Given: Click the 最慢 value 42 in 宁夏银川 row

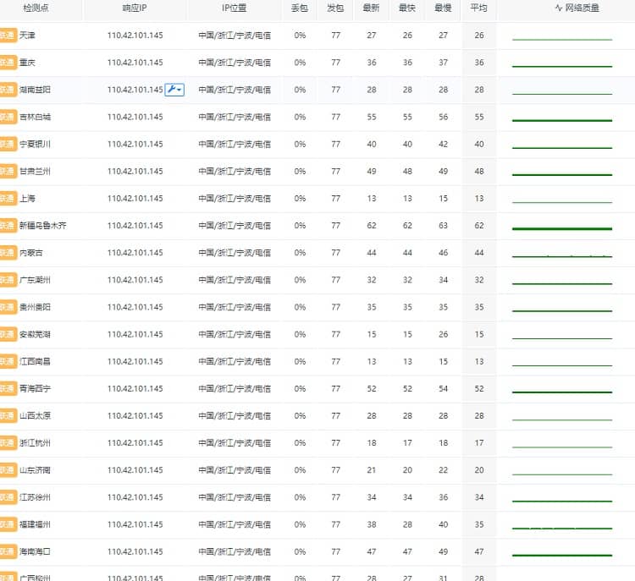Looking at the screenshot, I should pos(443,144).
